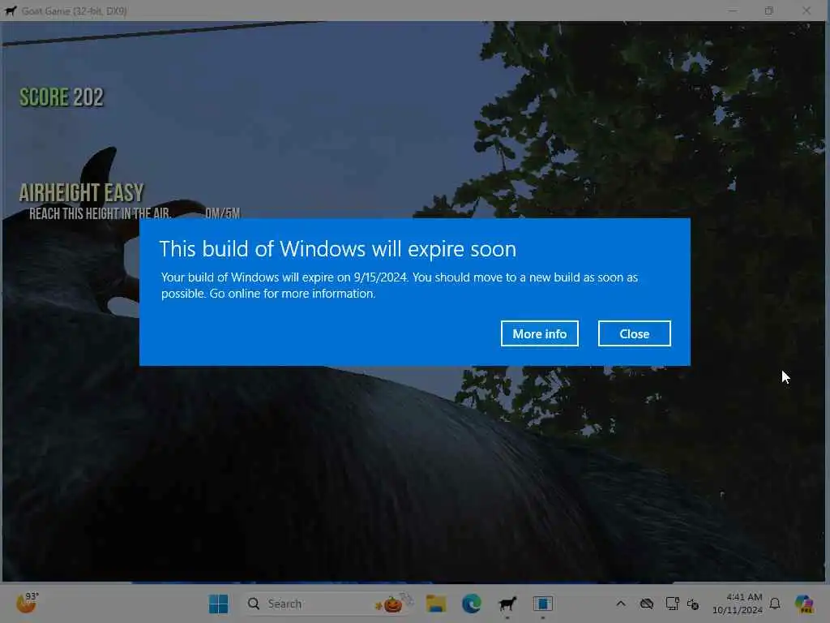Close the Windows expiration dialog
The height and width of the screenshot is (623, 830).
pos(634,333)
